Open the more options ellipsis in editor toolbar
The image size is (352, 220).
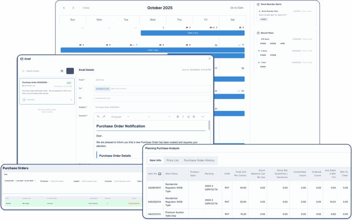point(203,116)
